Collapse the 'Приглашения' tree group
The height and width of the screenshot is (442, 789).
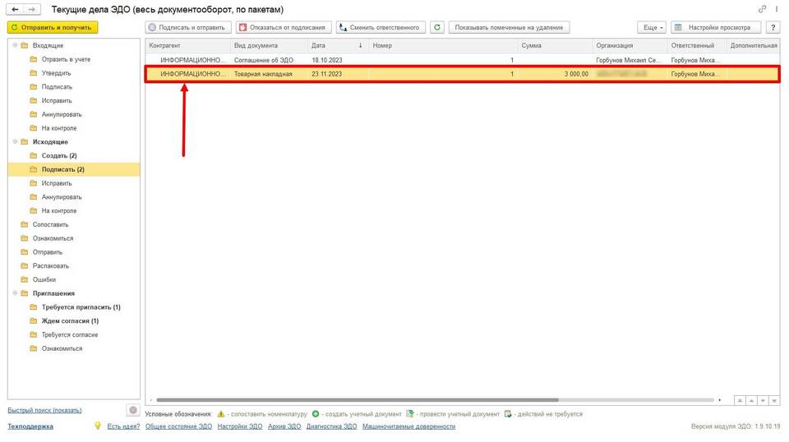click(x=14, y=293)
